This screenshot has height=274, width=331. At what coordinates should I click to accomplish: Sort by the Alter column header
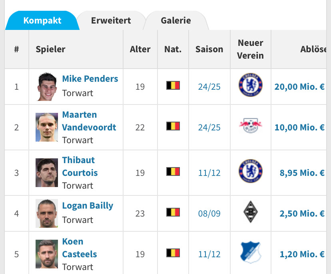click(140, 49)
